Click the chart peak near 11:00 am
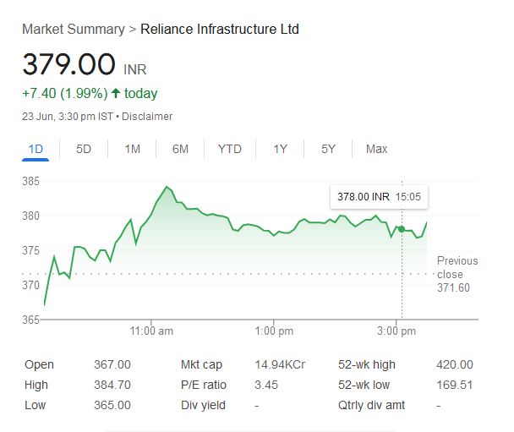The width and height of the screenshot is (514, 432). point(167,187)
